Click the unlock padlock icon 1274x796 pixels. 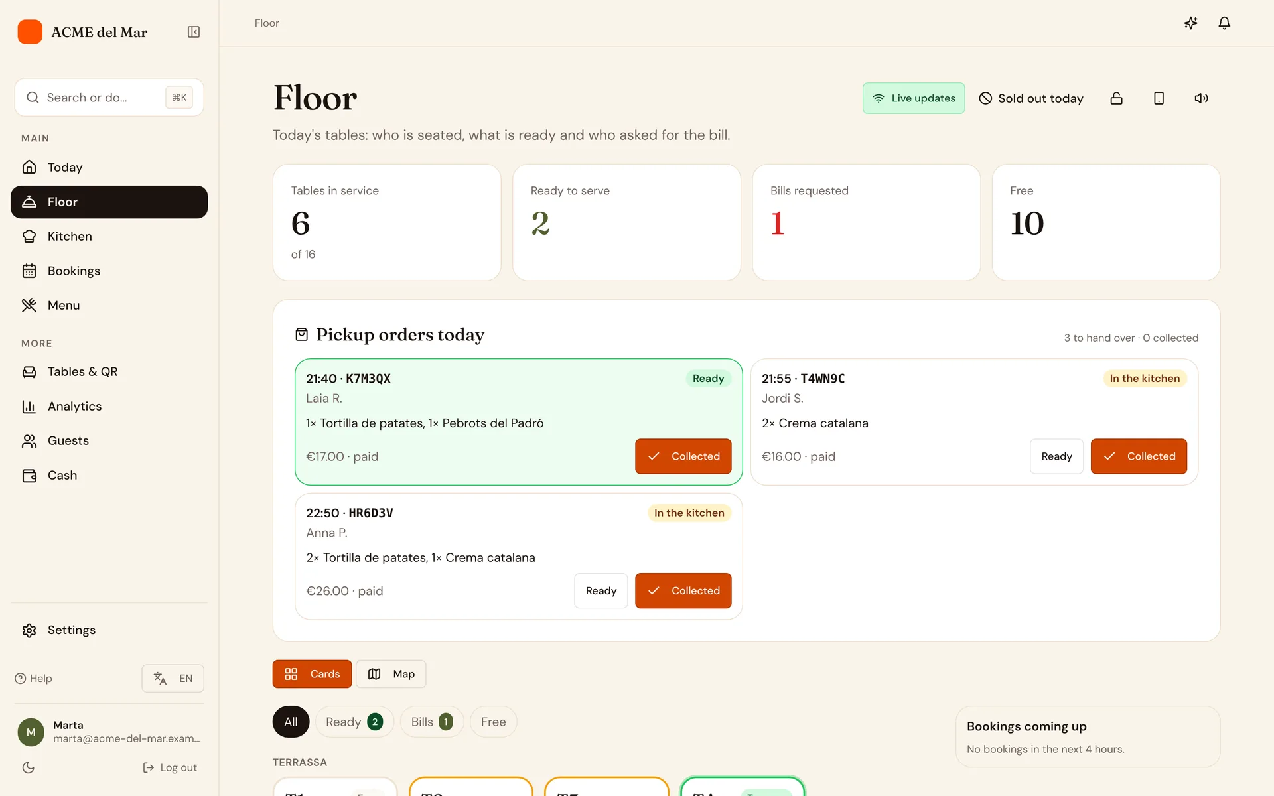pyautogui.click(x=1117, y=98)
